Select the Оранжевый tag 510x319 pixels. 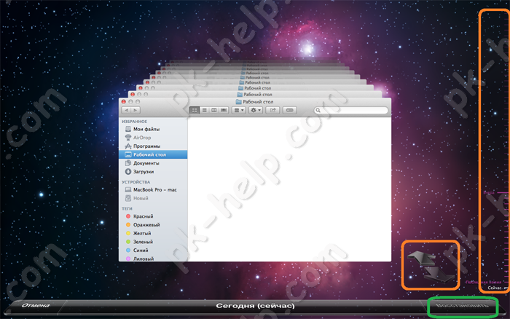153,225
